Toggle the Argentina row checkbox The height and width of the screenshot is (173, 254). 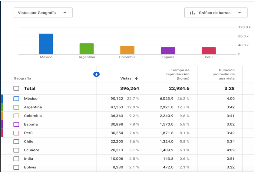tap(16, 107)
